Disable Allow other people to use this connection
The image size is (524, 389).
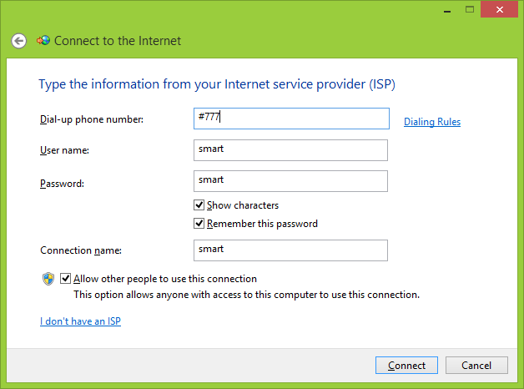pyautogui.click(x=66, y=279)
